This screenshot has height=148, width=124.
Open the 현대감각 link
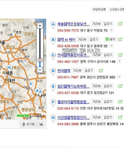(64, 70)
